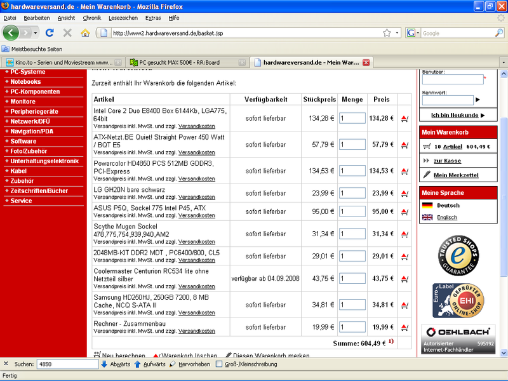Click the Suchen find text field
Image resolution: width=508 pixels, height=381 pixels.
(x=67, y=364)
